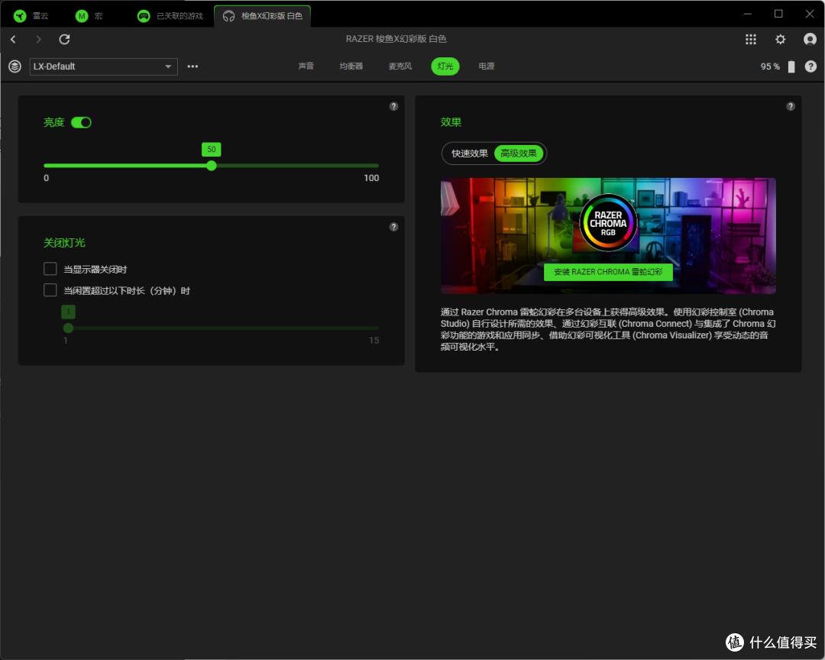The image size is (825, 660).
Task: Open the user account icon
Action: (810, 39)
